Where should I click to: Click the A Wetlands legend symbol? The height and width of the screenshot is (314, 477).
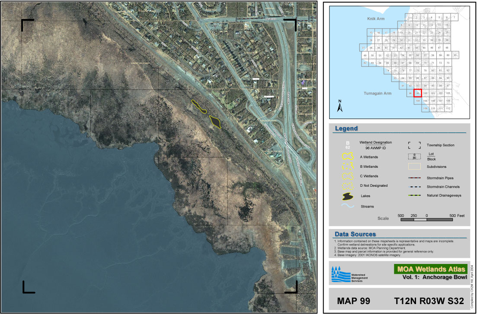click(348, 157)
